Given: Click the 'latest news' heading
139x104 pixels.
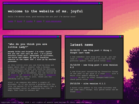Looking at the screenshot, I should (81, 45).
